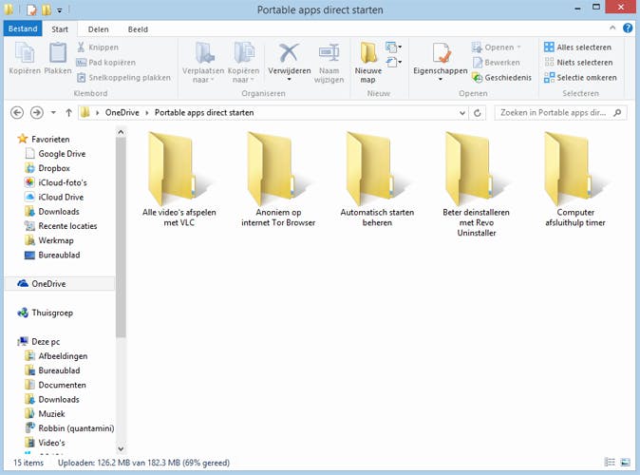Open Muziek under Deze pc
This screenshot has width=640, height=475.
pos(51,414)
